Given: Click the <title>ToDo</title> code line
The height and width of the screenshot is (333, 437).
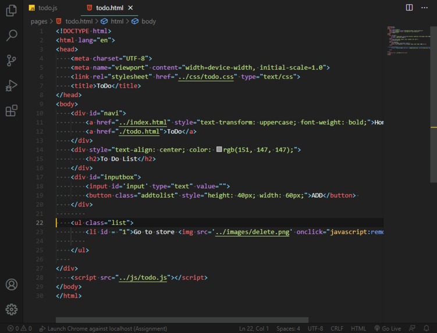Looking at the screenshot, I should click(x=106, y=86).
